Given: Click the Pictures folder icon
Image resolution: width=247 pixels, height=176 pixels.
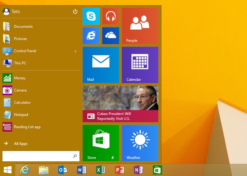Looking at the screenshot, I should 7,39.
